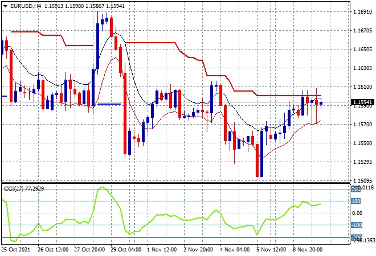Click the 1.15295 price axis label
Viewport: 376px width, 256px height.
click(x=362, y=162)
